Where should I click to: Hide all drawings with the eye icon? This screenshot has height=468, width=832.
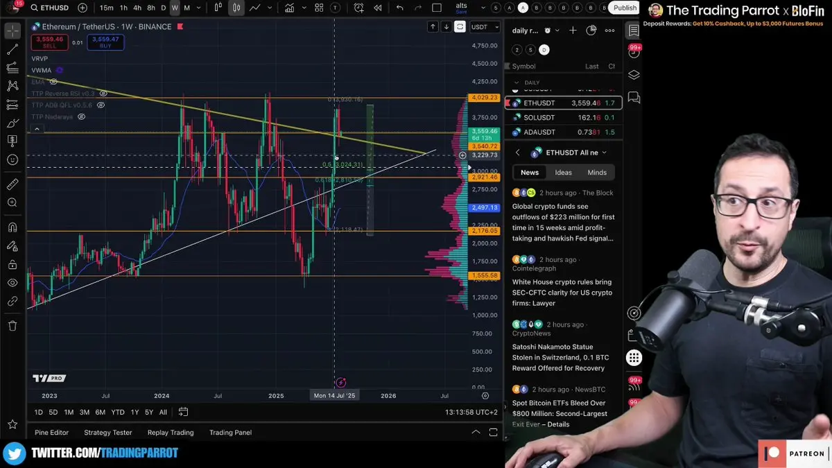click(x=12, y=283)
